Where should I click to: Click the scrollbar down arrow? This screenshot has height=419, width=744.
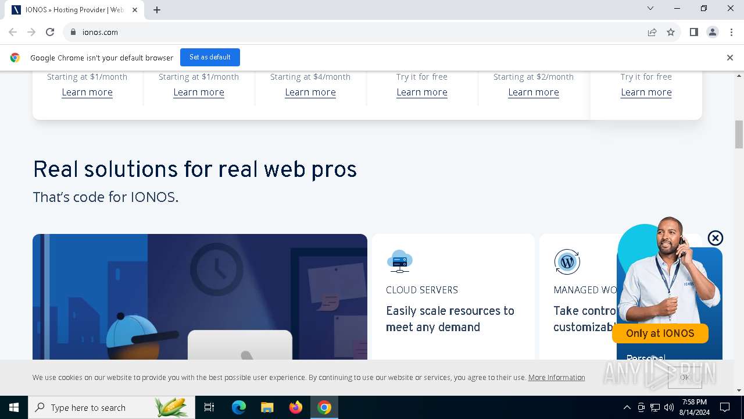point(739,390)
